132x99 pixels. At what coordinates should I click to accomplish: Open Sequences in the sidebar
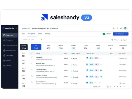click(x=10, y=35)
